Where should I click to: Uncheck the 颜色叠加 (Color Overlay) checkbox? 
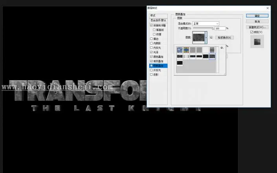click(151, 56)
